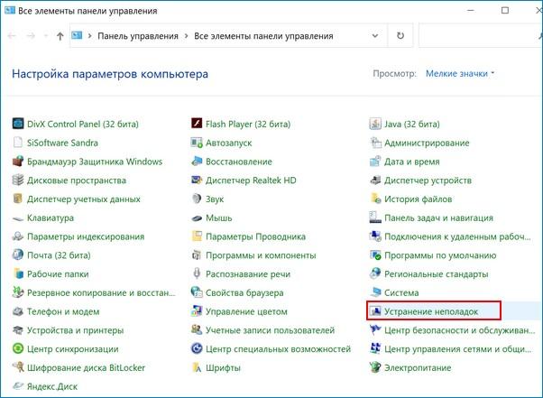This screenshot has width=543, height=398.
Task: Click Все элементы панели управления breadcrumb
Action: click(263, 36)
